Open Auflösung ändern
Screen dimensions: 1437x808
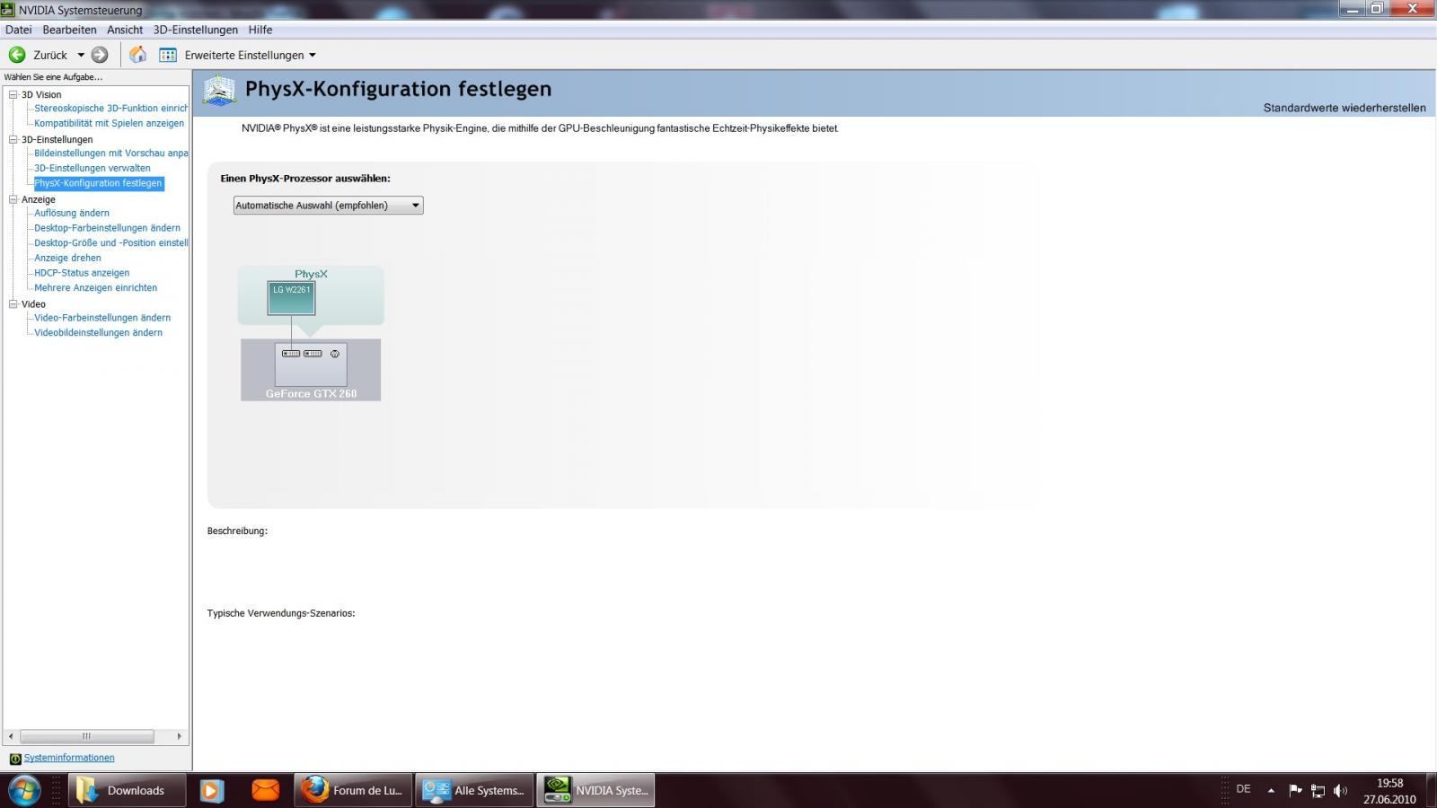(72, 213)
